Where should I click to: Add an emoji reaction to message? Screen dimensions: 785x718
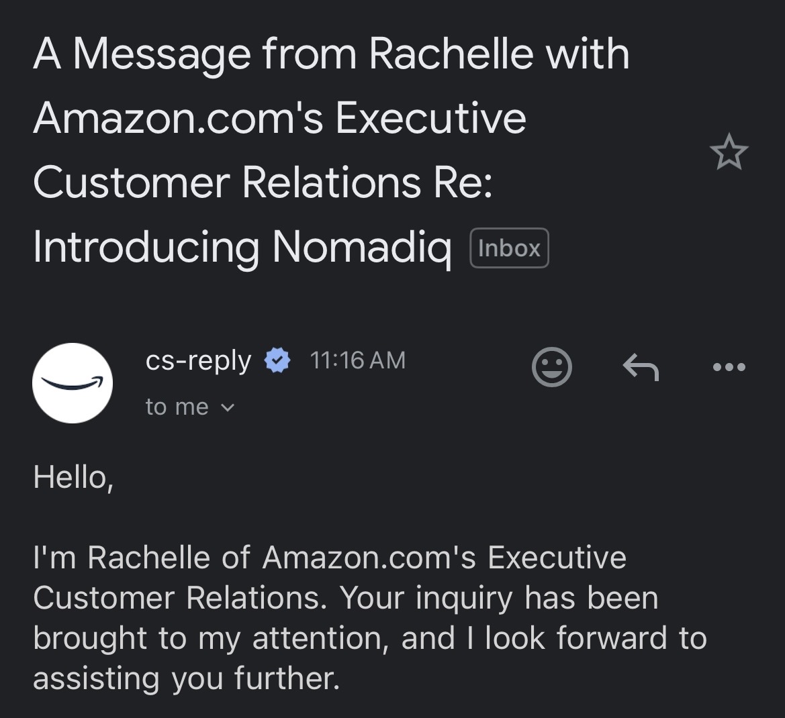[x=551, y=367]
